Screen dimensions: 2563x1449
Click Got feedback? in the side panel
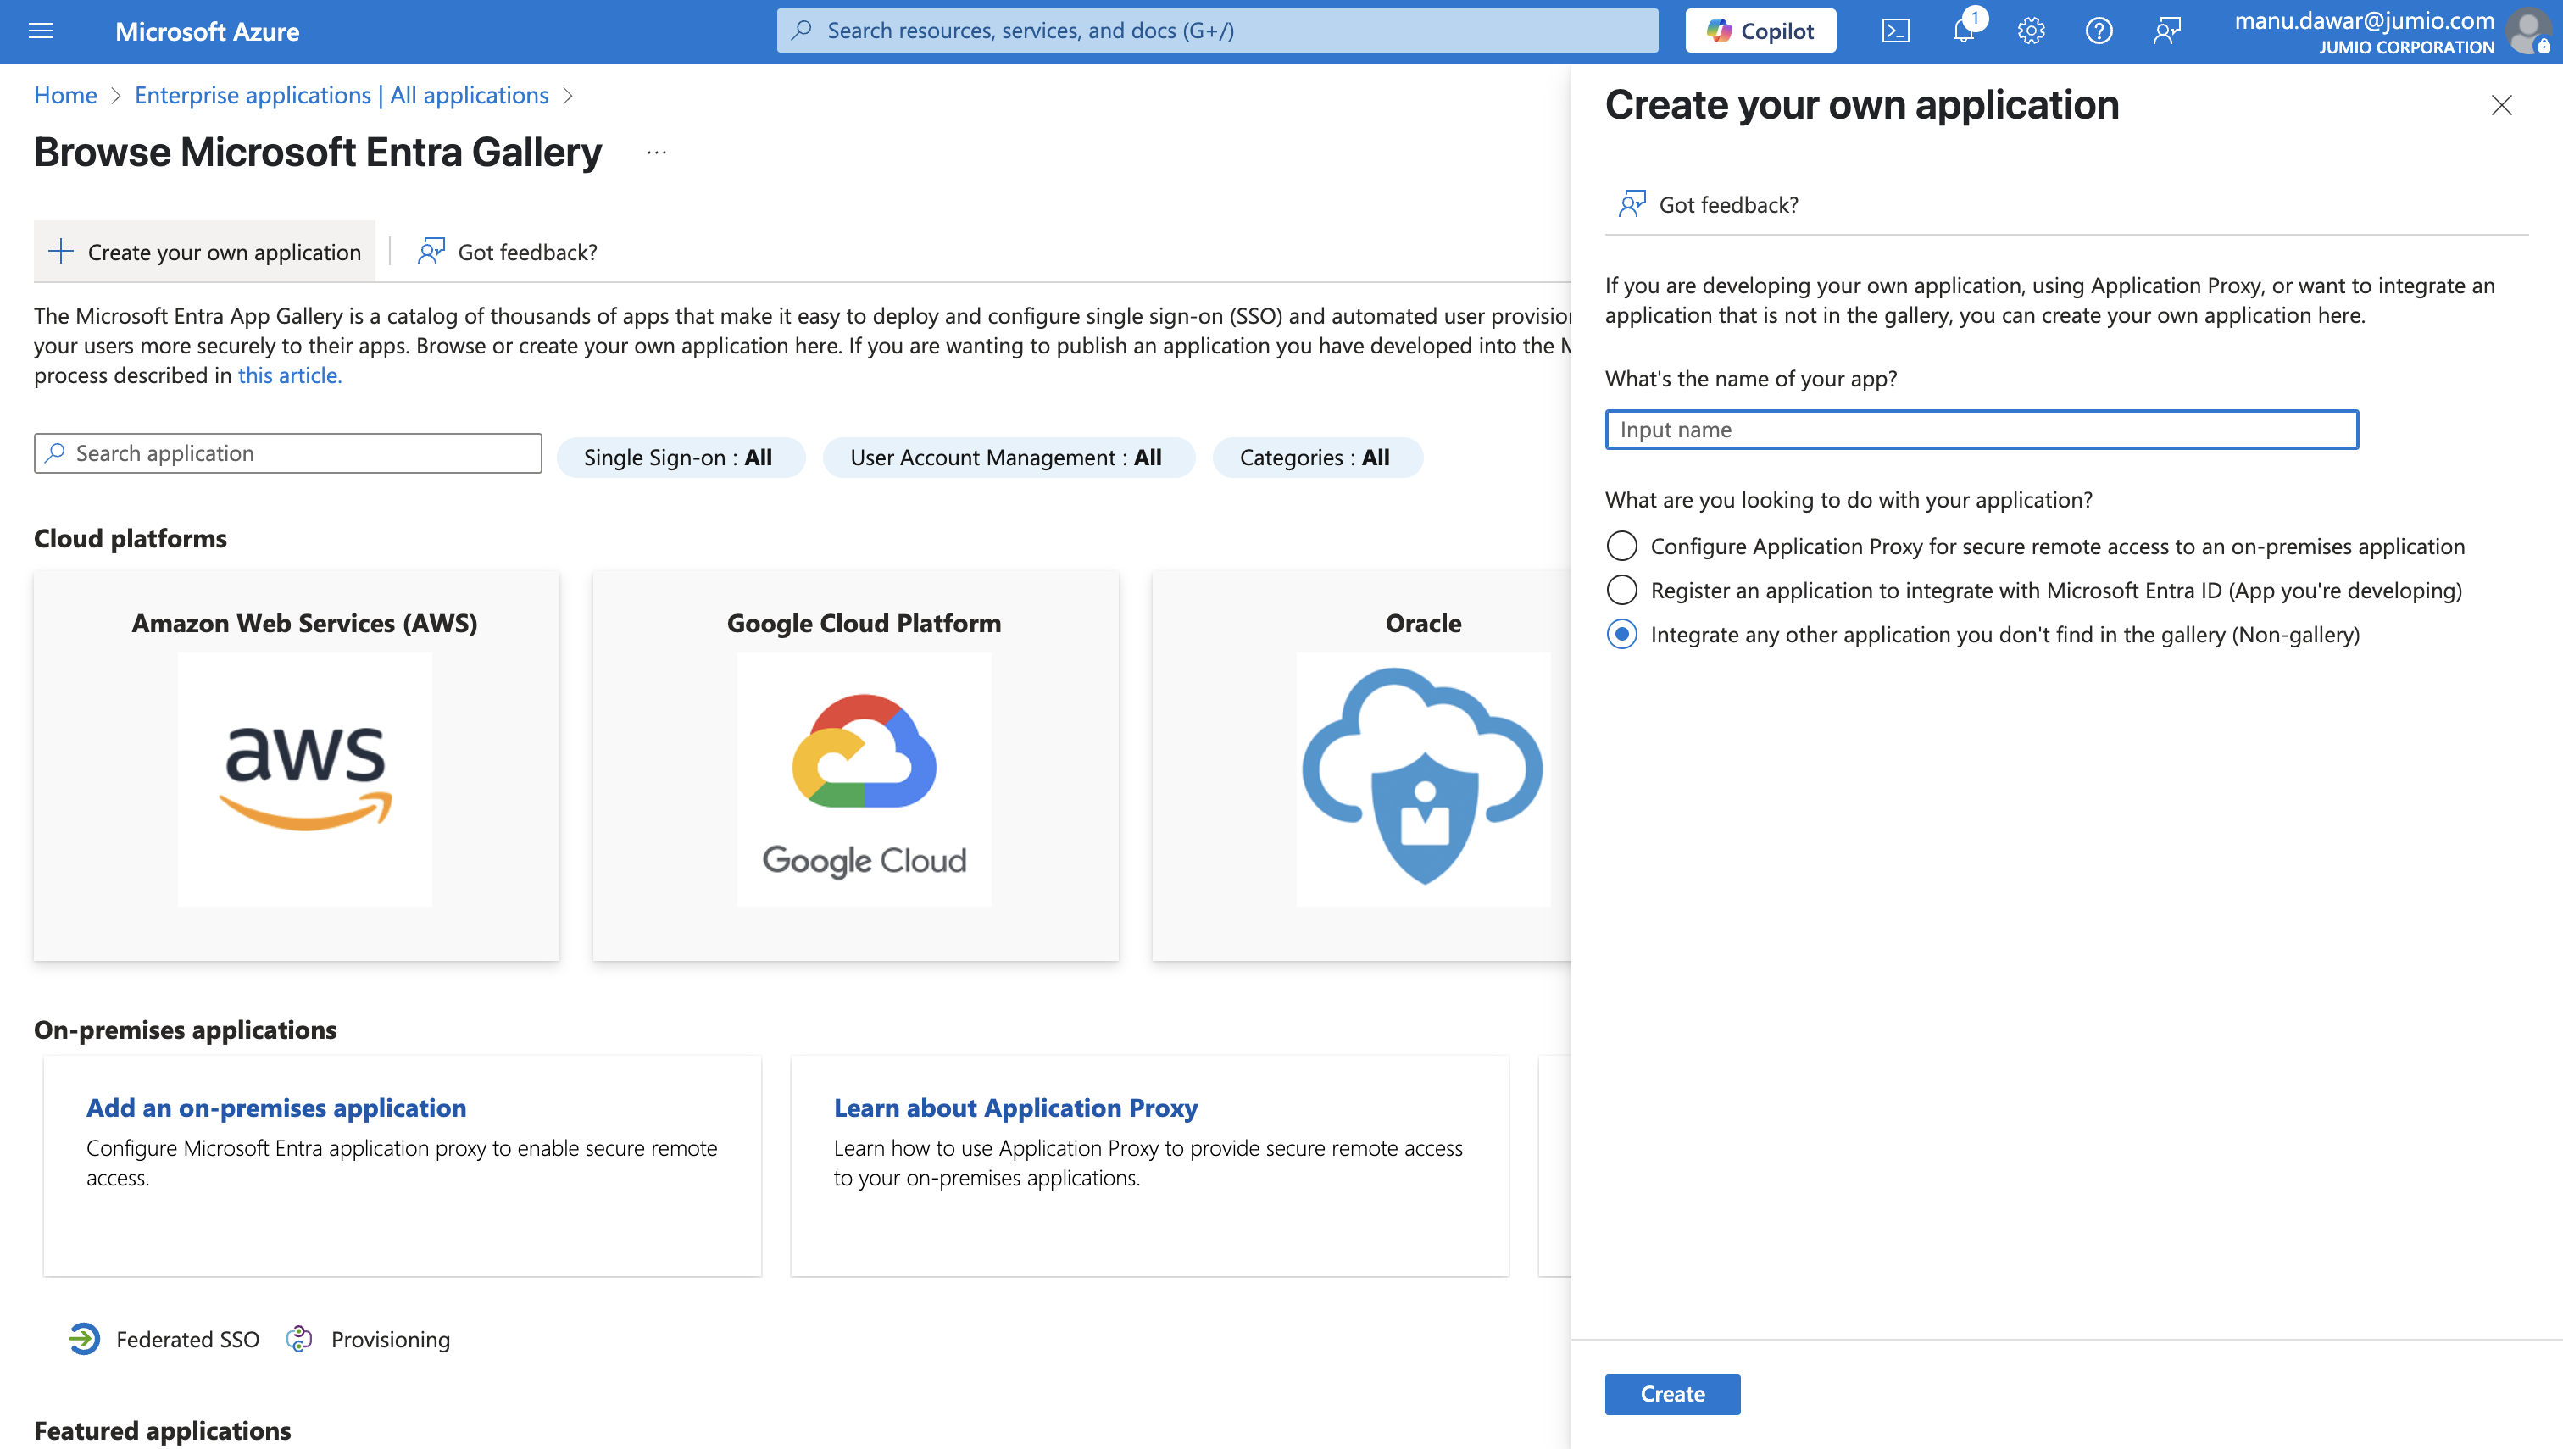tap(1709, 204)
